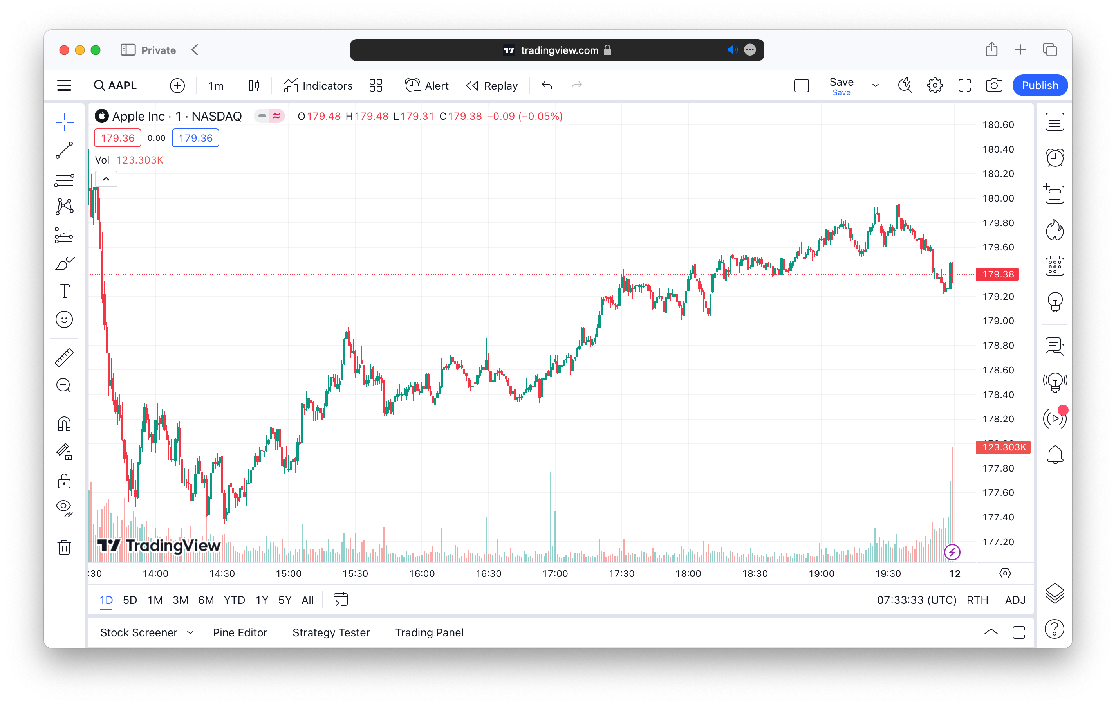Viewport: 1116px width, 706px height.
Task: Open the ideas lightbulb panel
Action: [1055, 302]
